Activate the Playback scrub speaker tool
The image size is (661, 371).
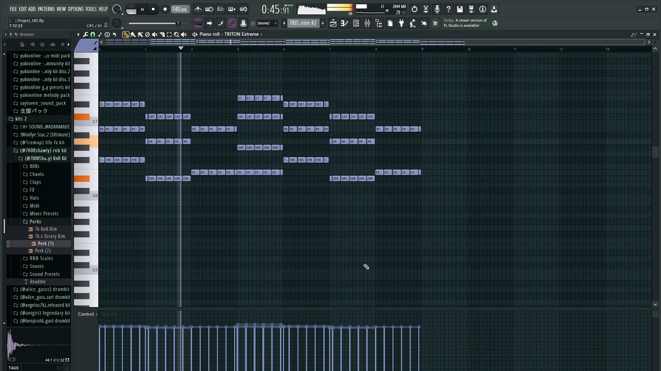click(x=183, y=35)
